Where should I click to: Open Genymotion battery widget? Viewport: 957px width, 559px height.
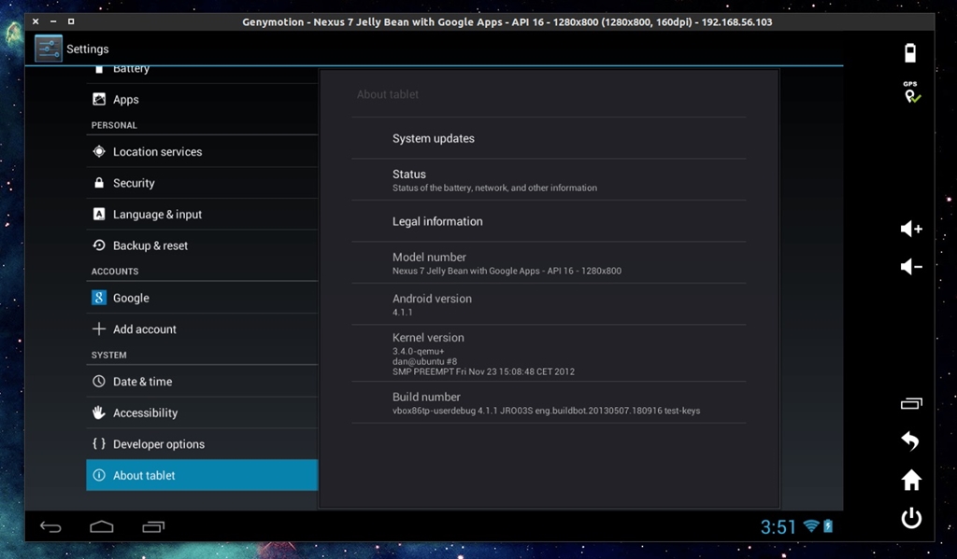(x=910, y=53)
